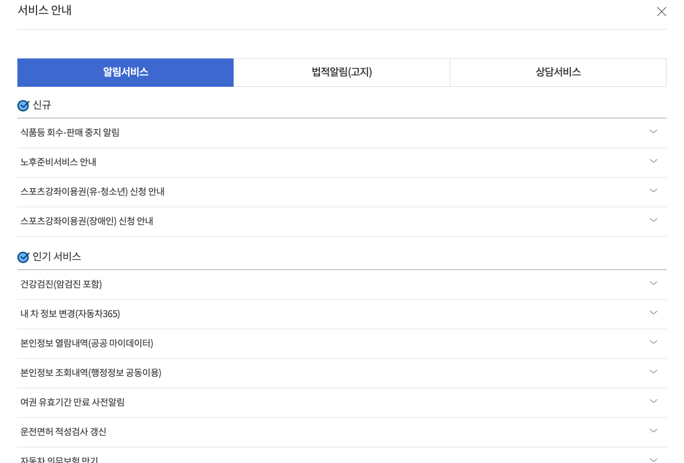Open the 상담서비스 tab
Viewport: 684px width, 463px height.
click(558, 72)
